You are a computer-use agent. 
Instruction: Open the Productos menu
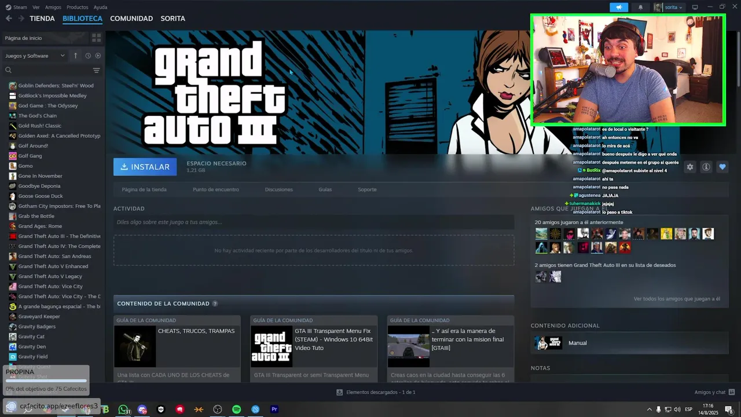[78, 8]
